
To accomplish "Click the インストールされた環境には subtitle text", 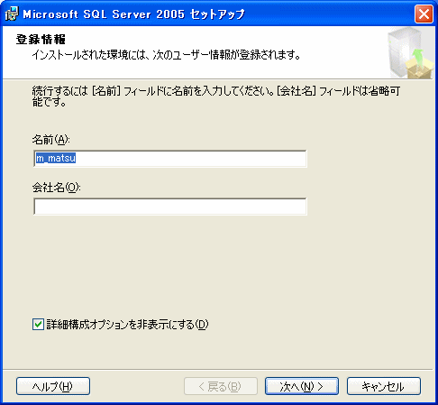I will point(167,55).
